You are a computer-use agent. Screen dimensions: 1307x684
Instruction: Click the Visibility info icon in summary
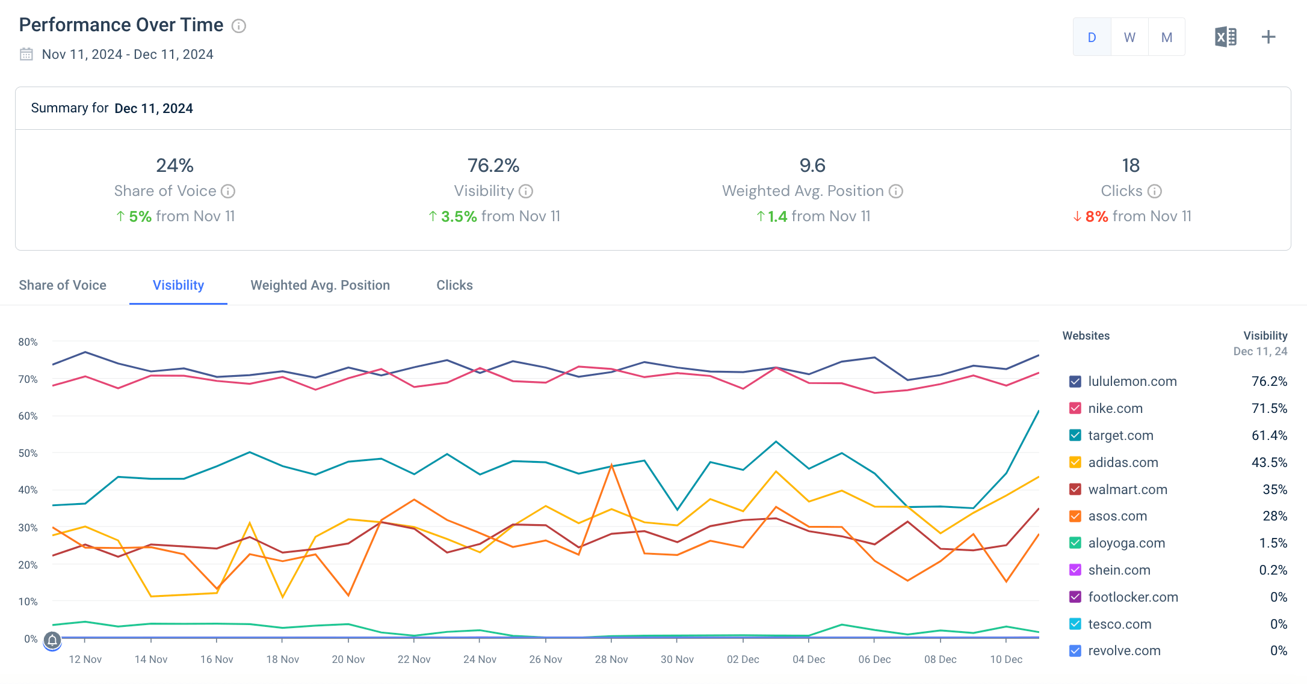point(526,191)
